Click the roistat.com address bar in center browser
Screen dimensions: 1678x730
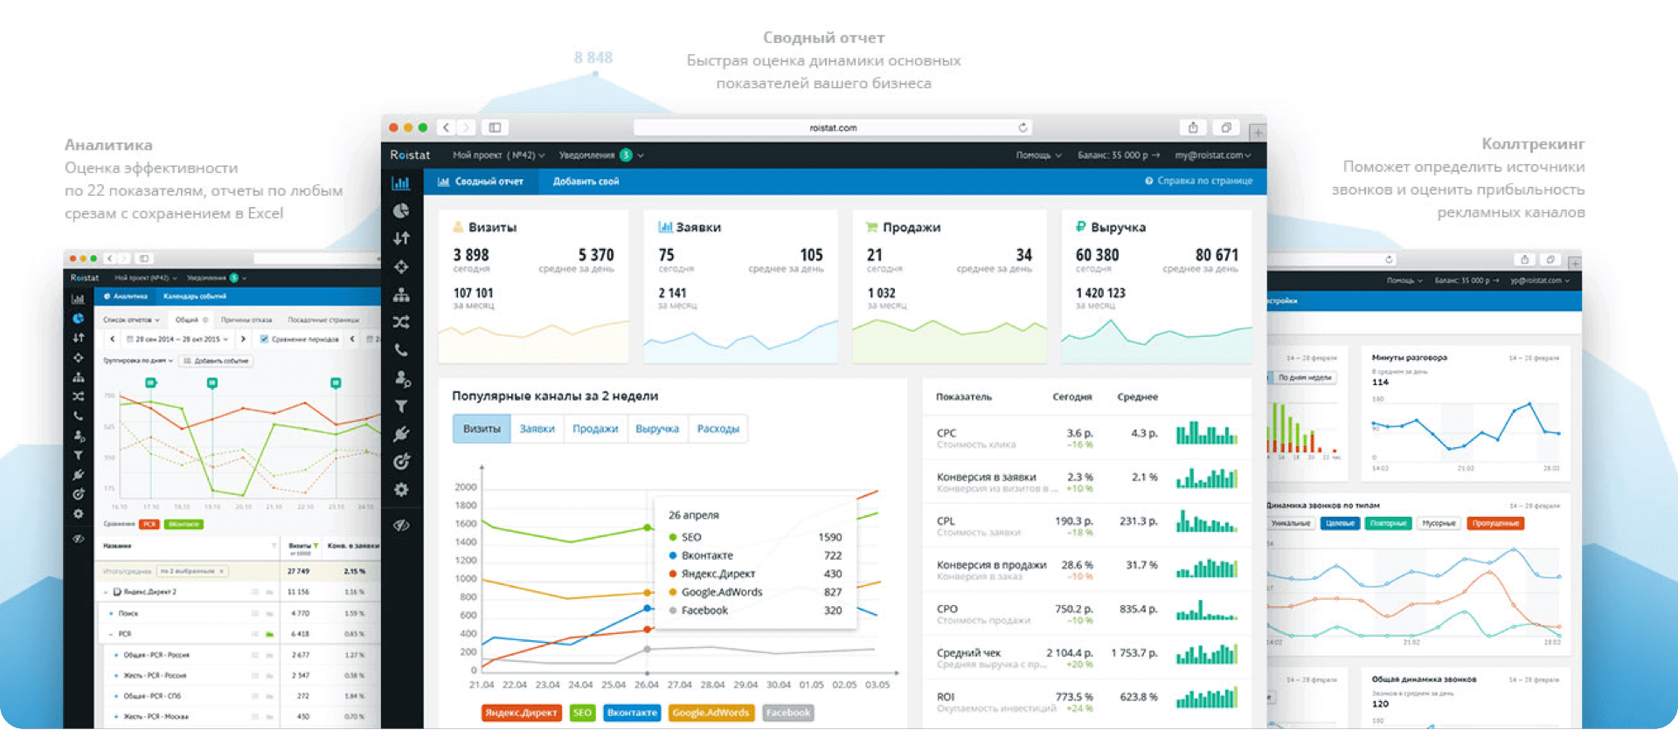(833, 127)
